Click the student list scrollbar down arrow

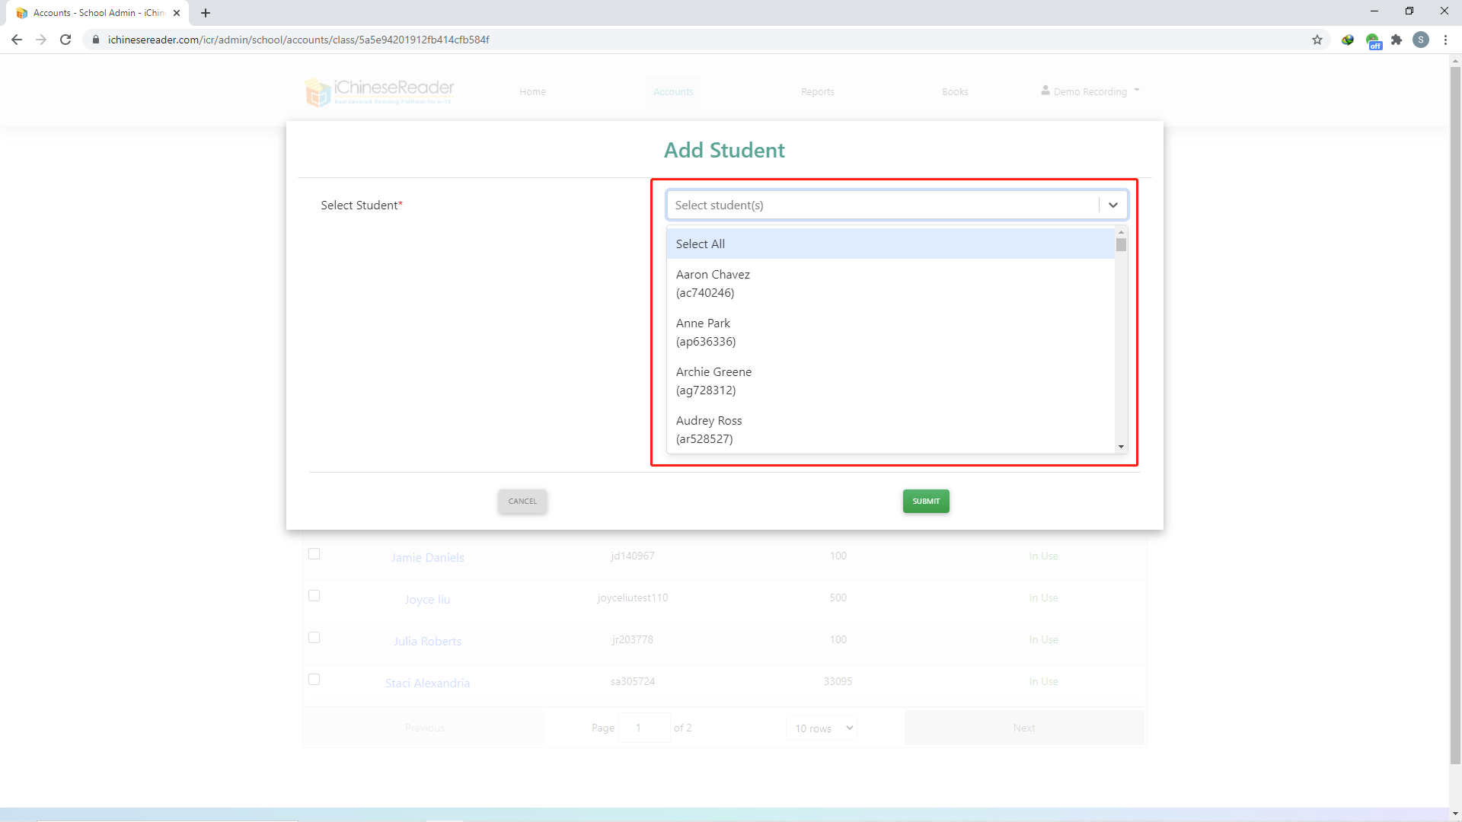[x=1121, y=447]
